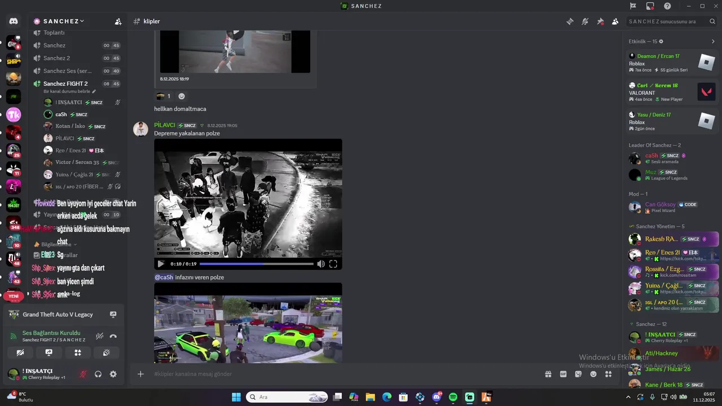Screen dimensions: 722x406
Task: Open the Etkinlik settings gear icon
Action: (661, 41)
